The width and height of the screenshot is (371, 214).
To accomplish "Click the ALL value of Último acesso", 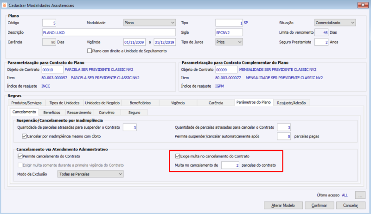I will click(345, 195).
